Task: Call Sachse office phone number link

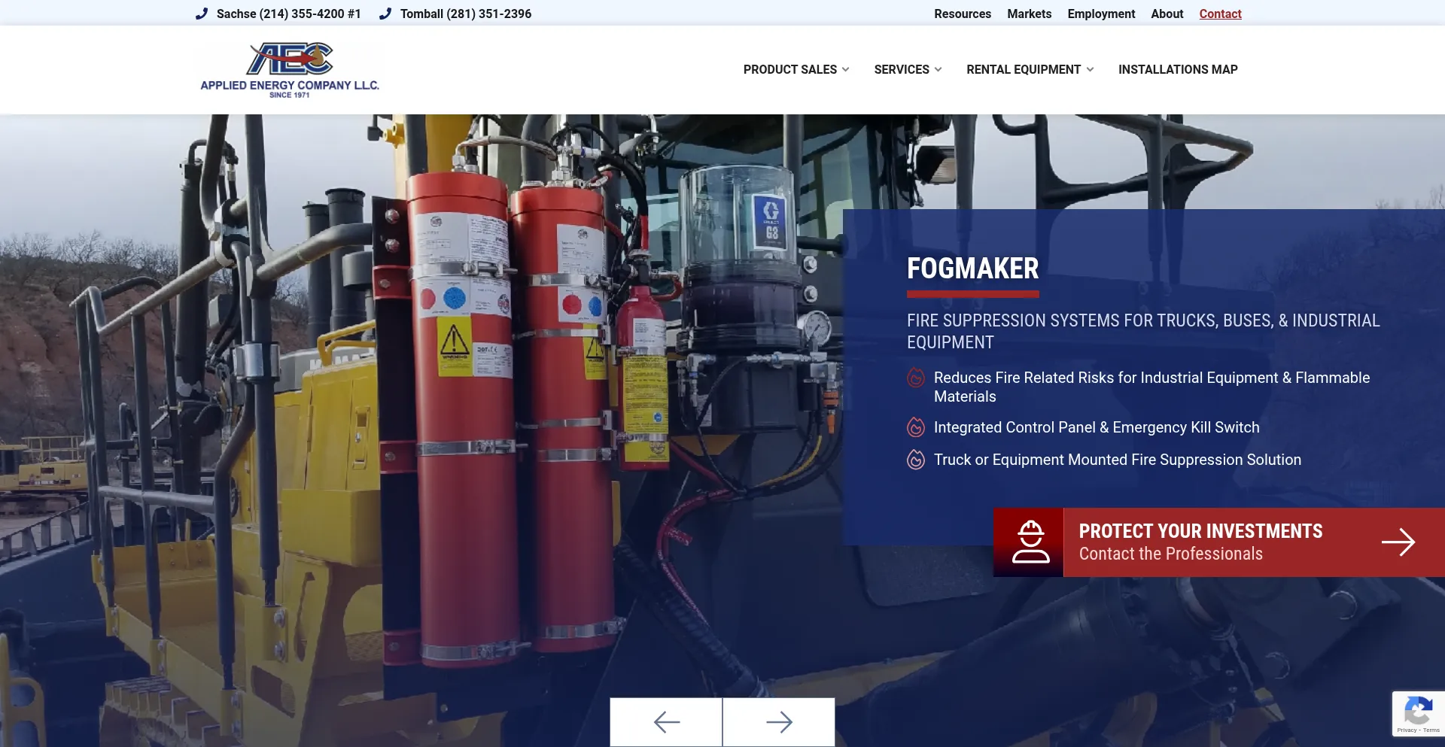Action: tap(288, 14)
